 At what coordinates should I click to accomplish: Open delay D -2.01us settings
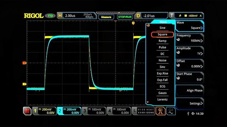click(x=151, y=16)
